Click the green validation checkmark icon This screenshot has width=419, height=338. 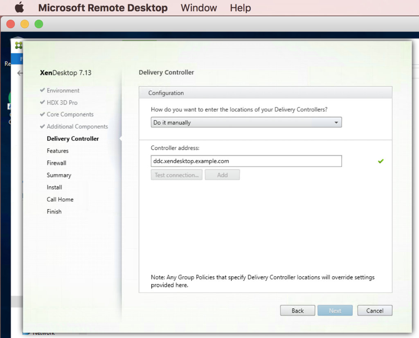click(381, 161)
